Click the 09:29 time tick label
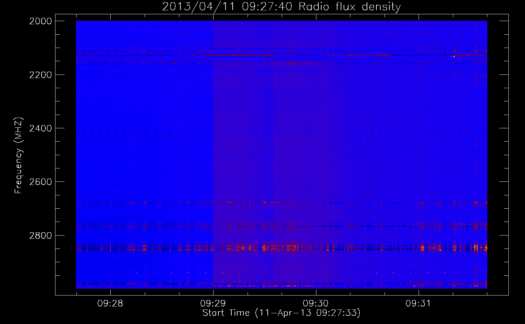This screenshot has height=324, width=525. 213,304
